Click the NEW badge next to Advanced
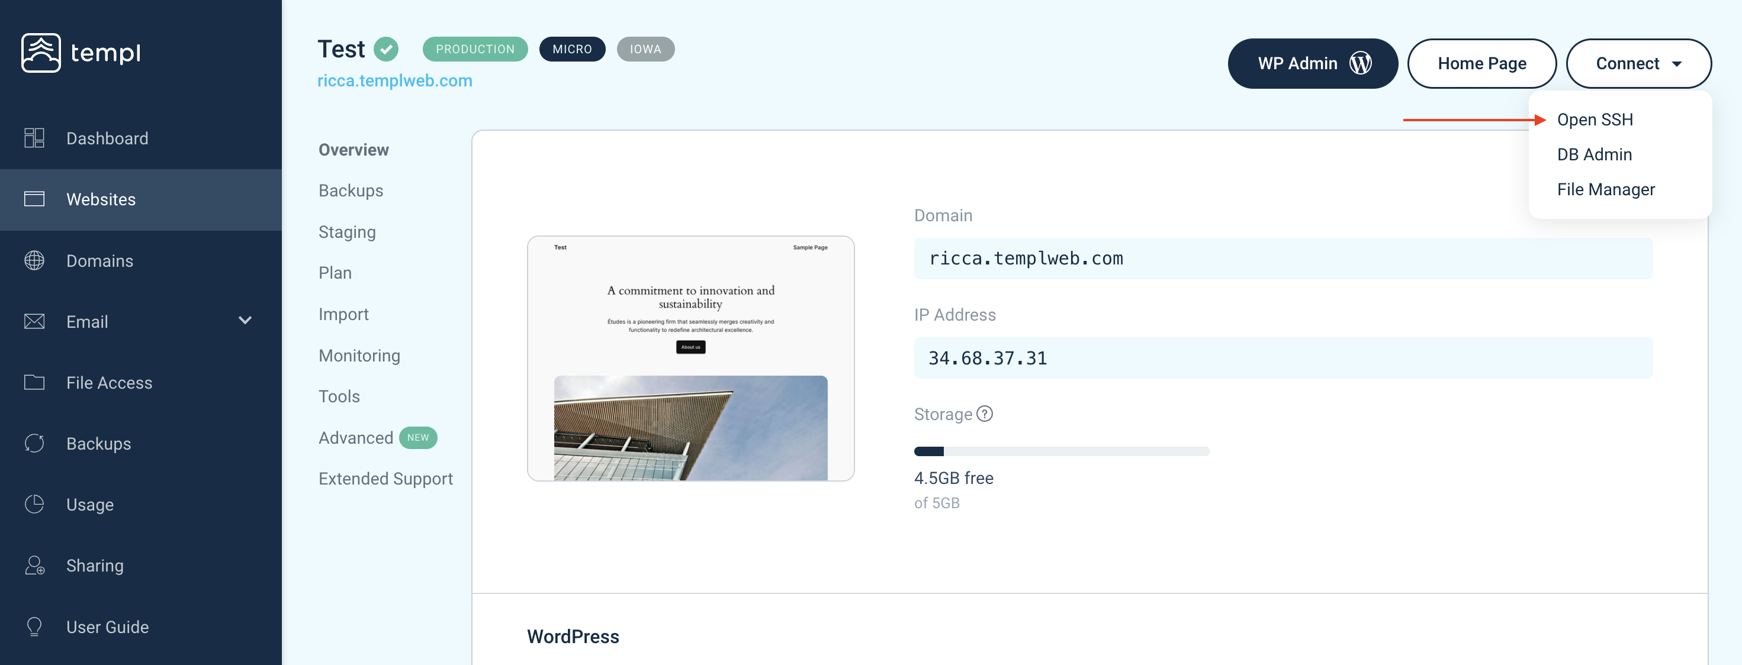 (418, 438)
